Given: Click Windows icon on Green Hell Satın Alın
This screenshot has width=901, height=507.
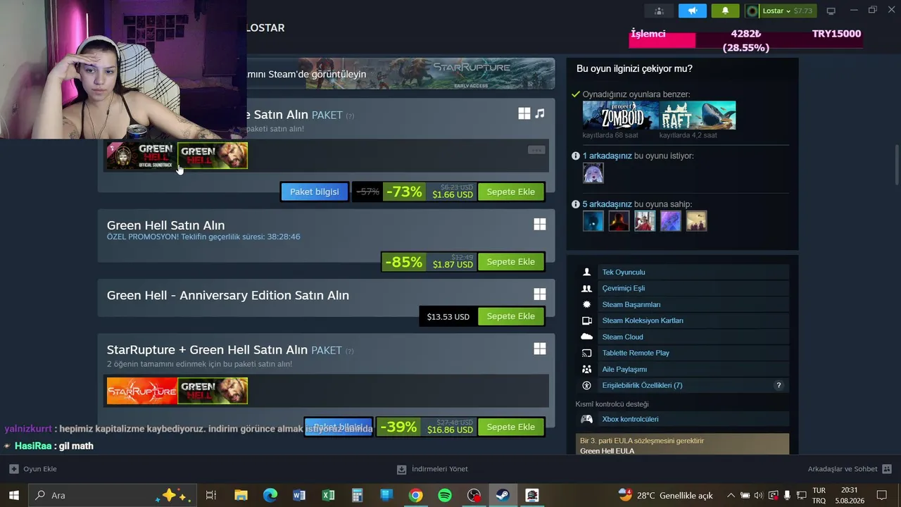Looking at the screenshot, I should pos(540,224).
